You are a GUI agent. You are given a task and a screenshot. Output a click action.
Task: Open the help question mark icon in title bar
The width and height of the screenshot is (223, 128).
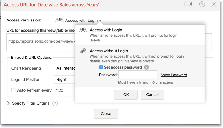point(202,4)
